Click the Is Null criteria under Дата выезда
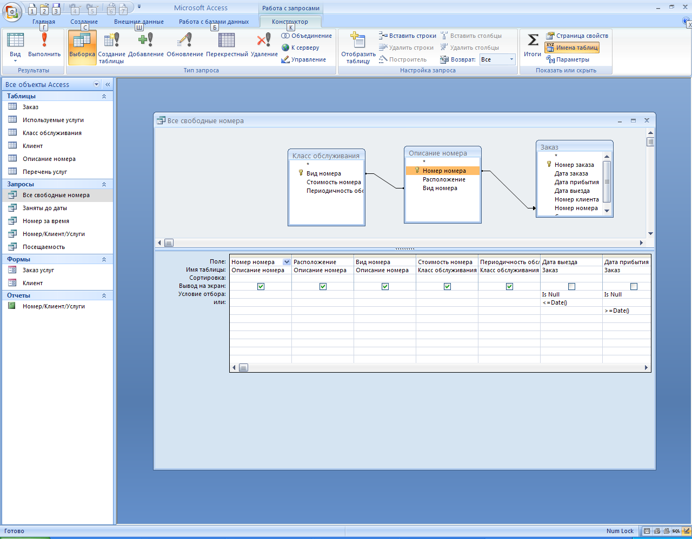The width and height of the screenshot is (692, 539). pos(571,294)
